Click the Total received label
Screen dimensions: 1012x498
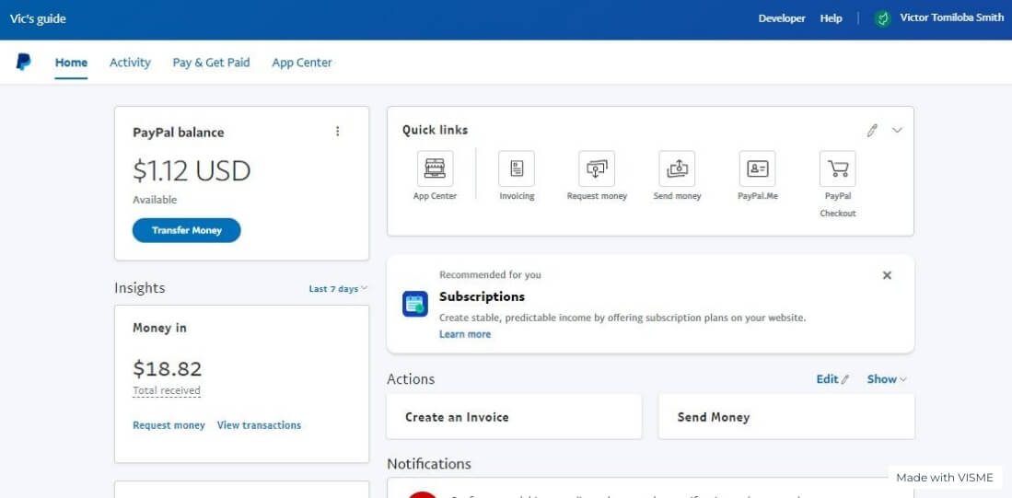(167, 390)
